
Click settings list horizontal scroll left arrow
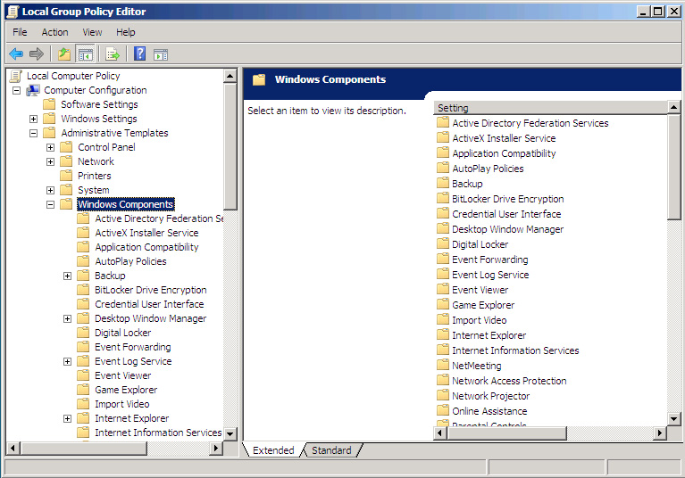coord(440,433)
